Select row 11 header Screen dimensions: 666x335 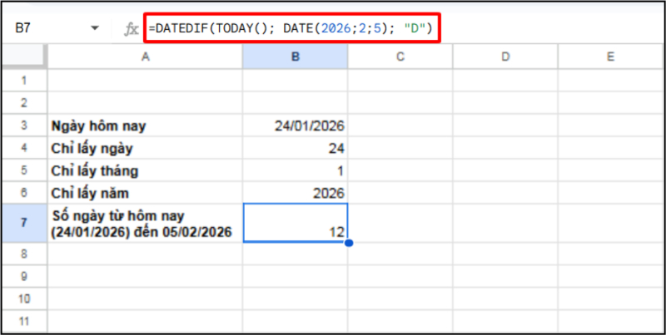(x=23, y=320)
